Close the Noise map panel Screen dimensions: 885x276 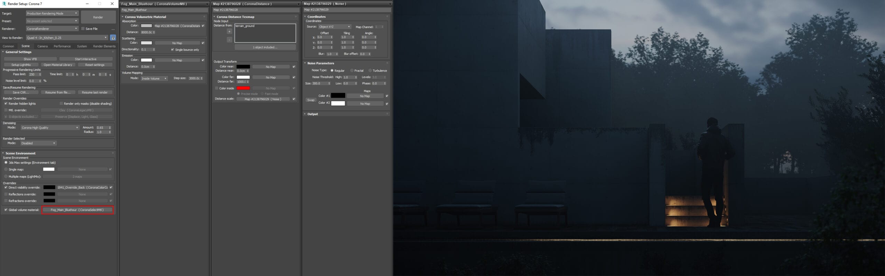tap(390, 4)
